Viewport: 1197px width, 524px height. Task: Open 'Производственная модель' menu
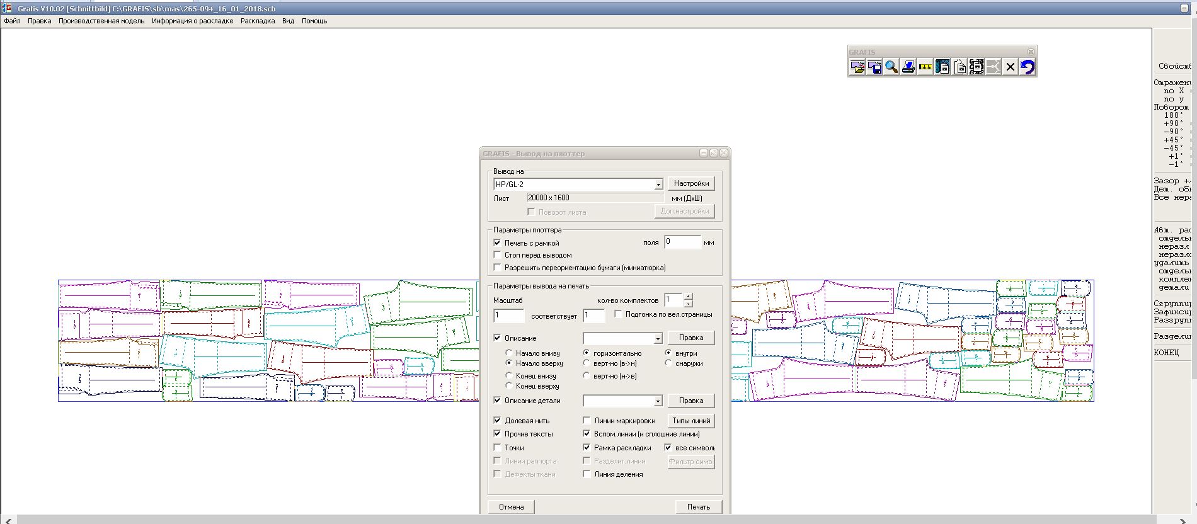click(x=101, y=21)
